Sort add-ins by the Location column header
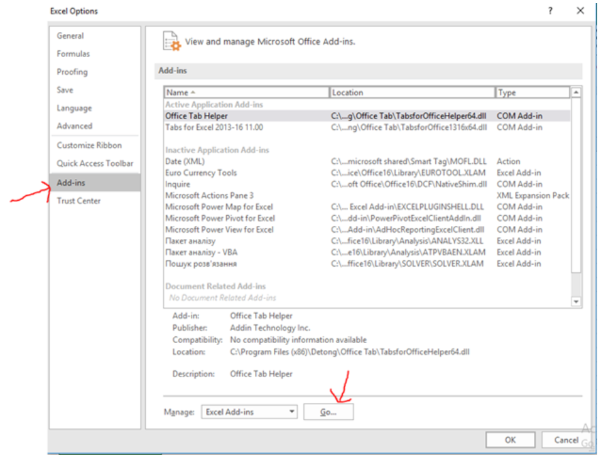601x458 pixels. click(x=413, y=92)
